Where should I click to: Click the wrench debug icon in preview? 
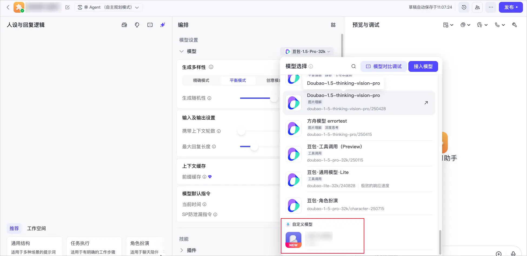pyautogui.click(x=515, y=25)
